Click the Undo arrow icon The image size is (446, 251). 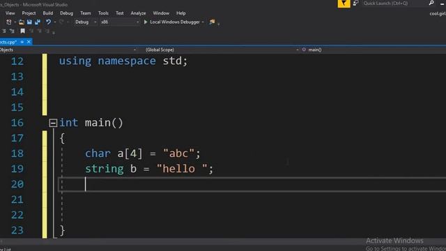coord(48,22)
